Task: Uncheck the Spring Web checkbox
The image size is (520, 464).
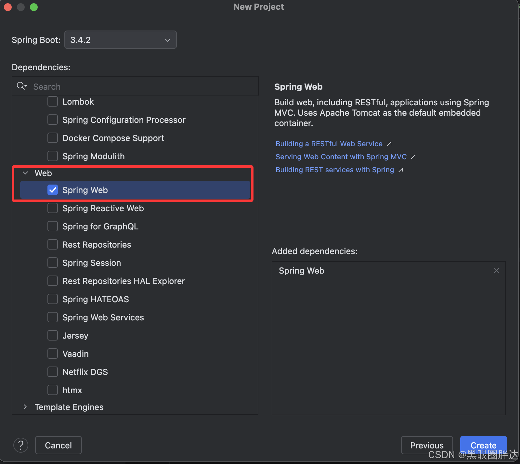Action: [53, 190]
